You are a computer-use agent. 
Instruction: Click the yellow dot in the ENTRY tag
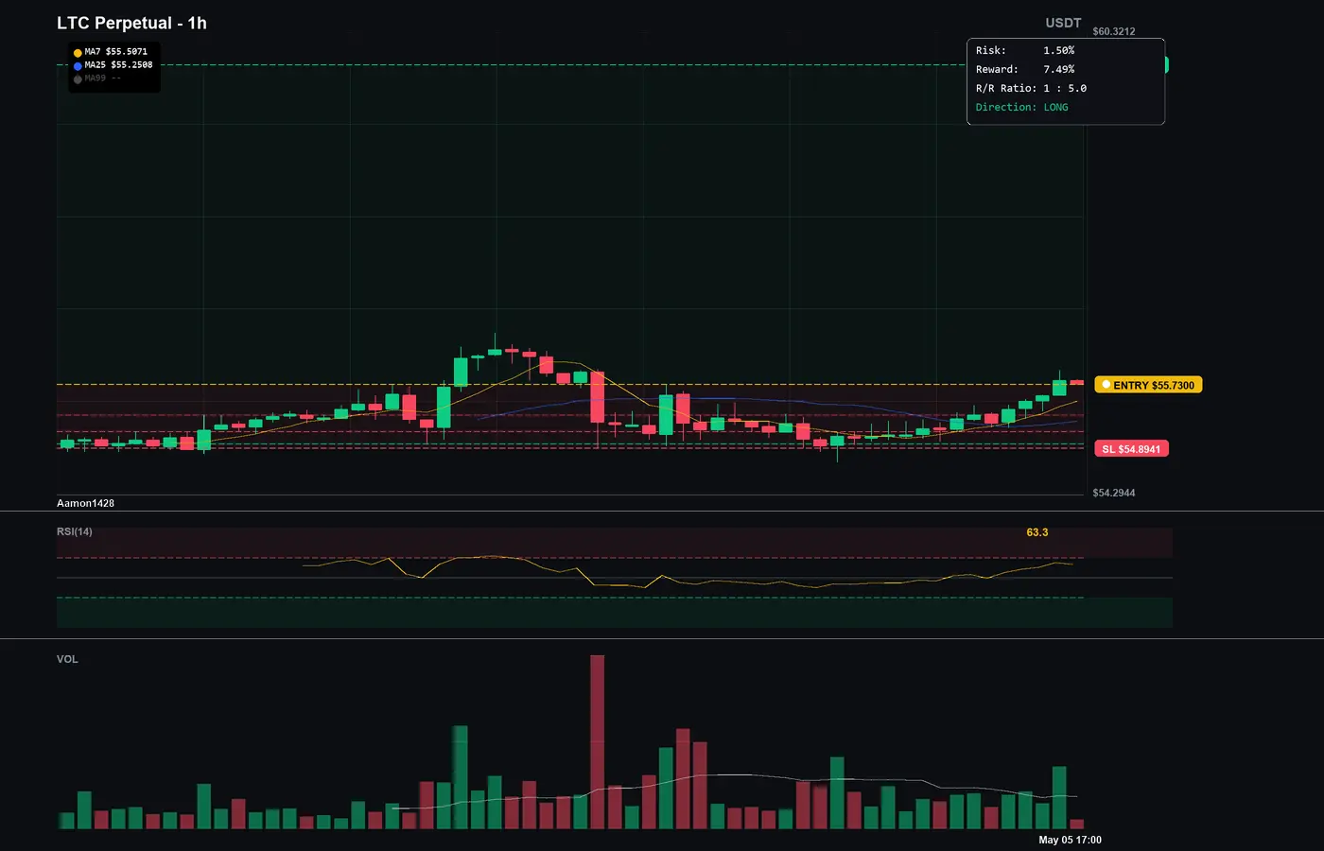1106,385
